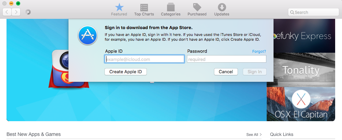The image size is (342, 140).
Task: Click the Quick Links heading
Action: [282, 134]
